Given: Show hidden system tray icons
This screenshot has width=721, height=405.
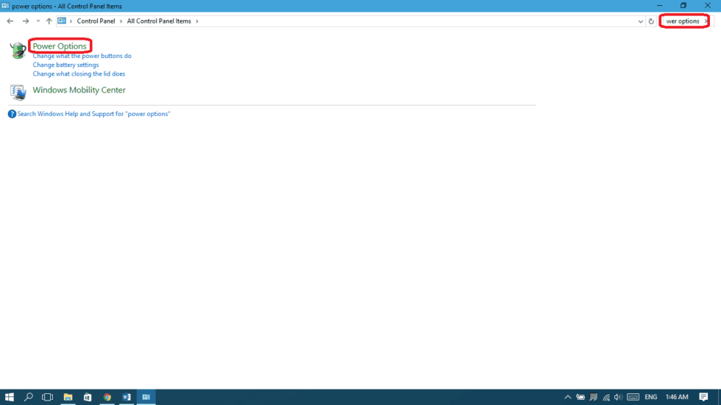Looking at the screenshot, I should [567, 397].
